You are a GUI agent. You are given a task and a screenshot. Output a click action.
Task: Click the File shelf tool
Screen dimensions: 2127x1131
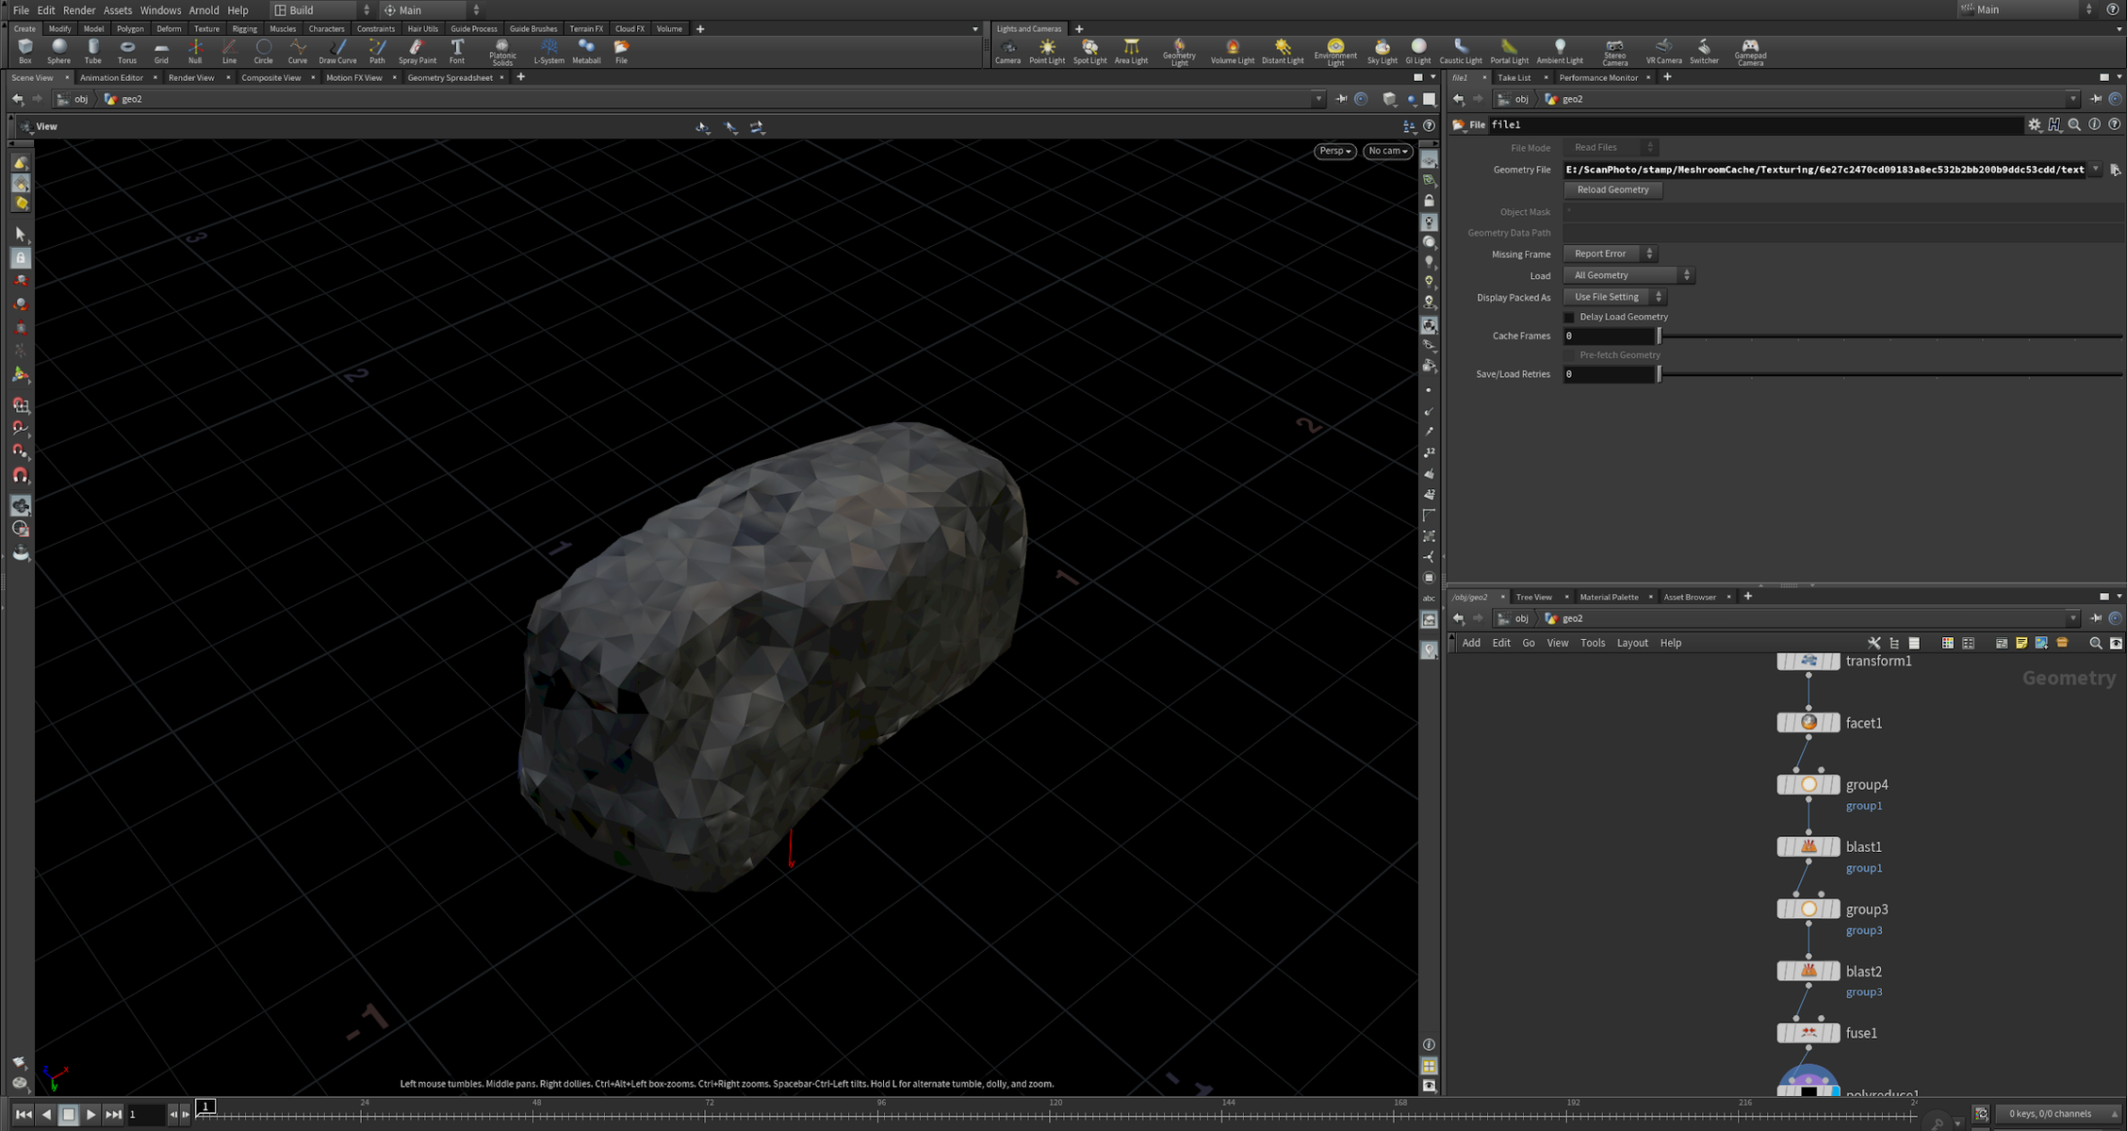point(621,51)
